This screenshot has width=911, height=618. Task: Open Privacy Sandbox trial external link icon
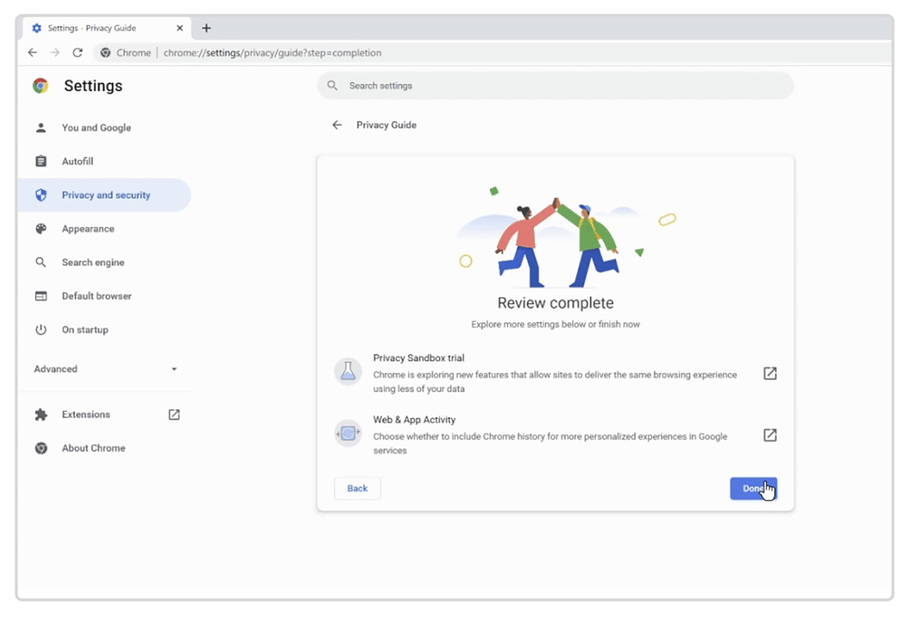[x=769, y=374]
